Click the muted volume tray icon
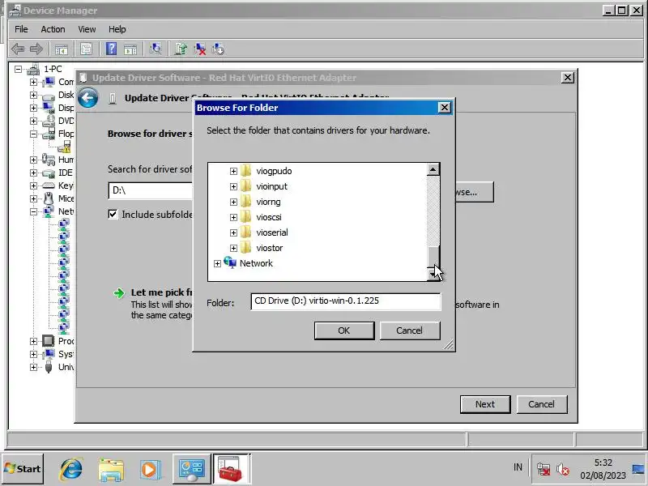The height and width of the screenshot is (486, 648). 562,469
